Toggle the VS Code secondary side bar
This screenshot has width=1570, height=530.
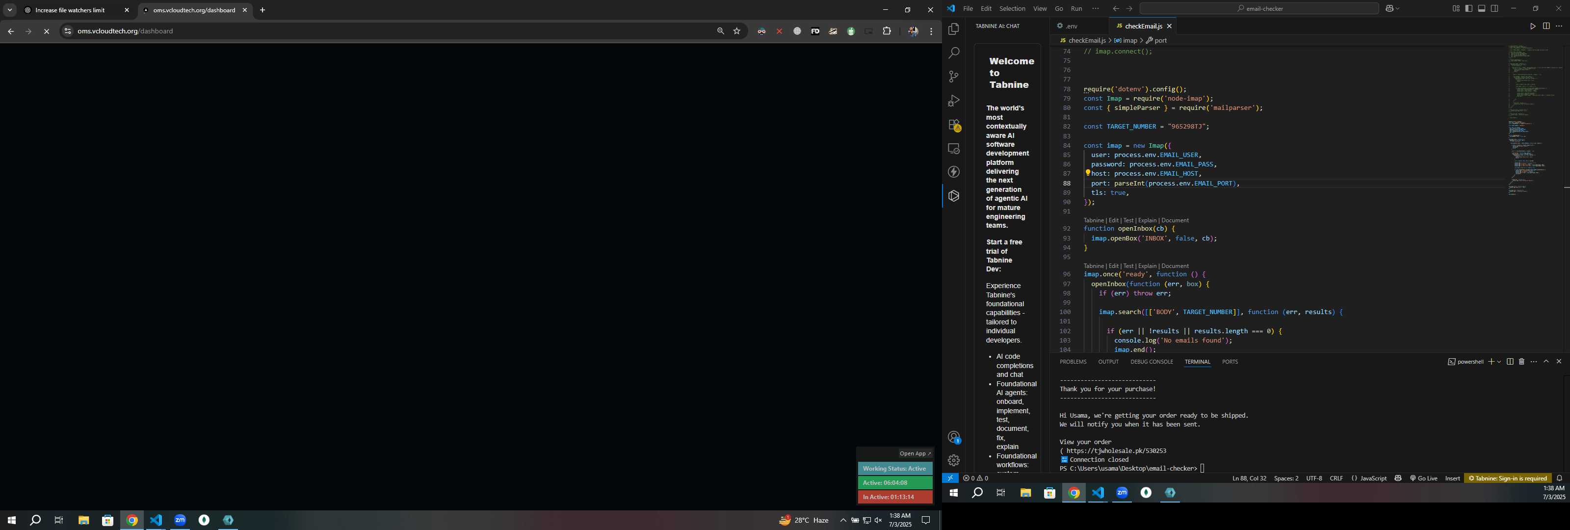click(x=1494, y=8)
